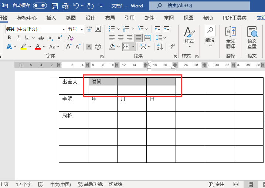Open the 样式 styles gallery

[x=189, y=37]
